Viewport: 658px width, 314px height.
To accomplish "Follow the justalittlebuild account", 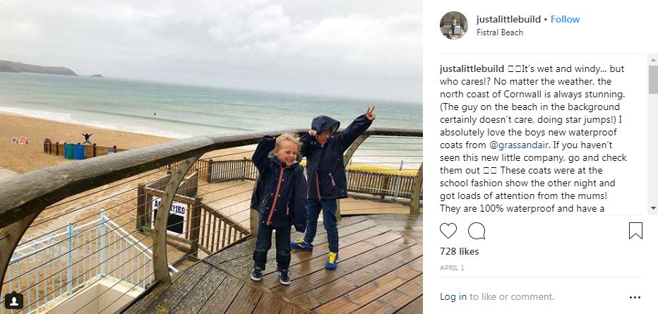I will point(565,19).
